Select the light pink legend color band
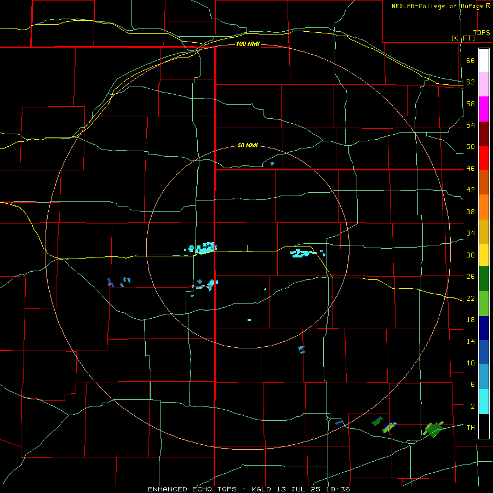The height and width of the screenshot is (493, 493). pyautogui.click(x=484, y=84)
